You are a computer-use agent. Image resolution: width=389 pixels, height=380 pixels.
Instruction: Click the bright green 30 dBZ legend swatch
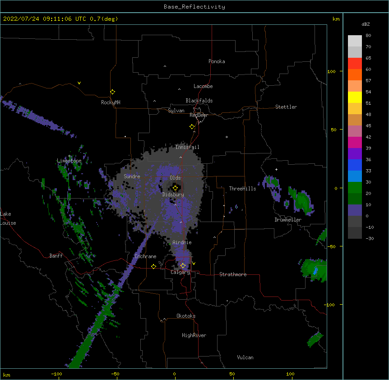pyautogui.click(x=355, y=188)
